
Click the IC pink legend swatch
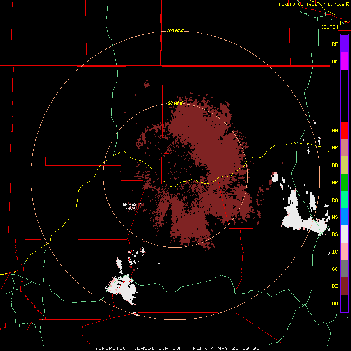(344, 252)
